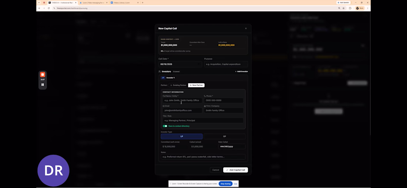Select the Existing Partner option
The height and width of the screenshot is (188, 407).
[178, 85]
